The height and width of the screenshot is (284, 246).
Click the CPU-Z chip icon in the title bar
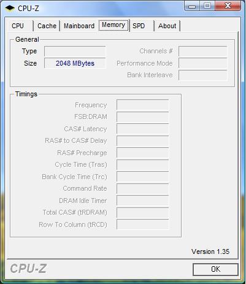tap(10, 9)
